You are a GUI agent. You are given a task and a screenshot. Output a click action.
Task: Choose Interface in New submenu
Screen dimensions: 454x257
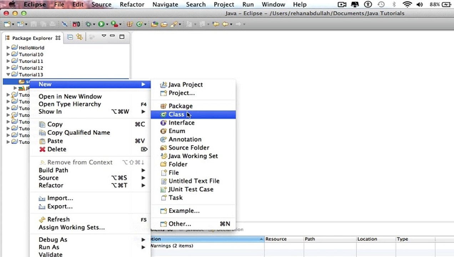tap(193, 122)
